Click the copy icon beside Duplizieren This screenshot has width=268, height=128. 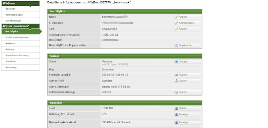[x=177, y=45]
